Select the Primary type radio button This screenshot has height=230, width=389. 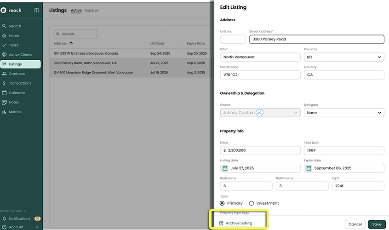pyautogui.click(x=223, y=203)
